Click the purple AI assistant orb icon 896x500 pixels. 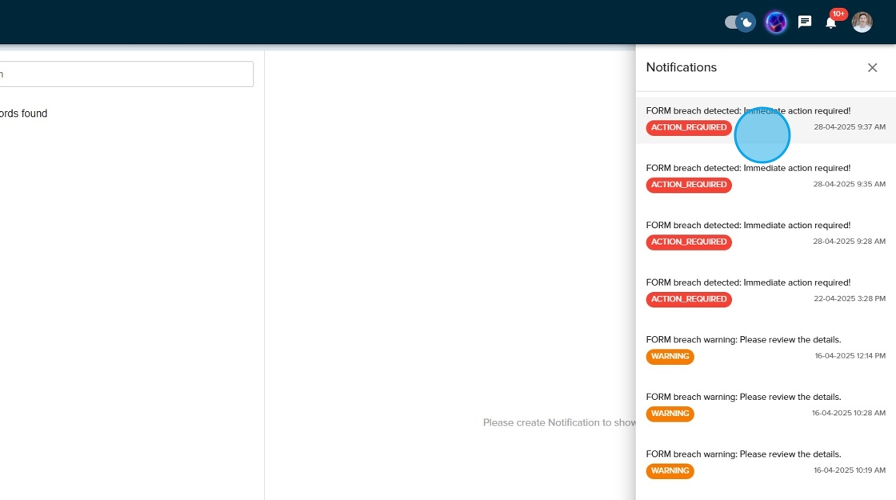coord(776,22)
